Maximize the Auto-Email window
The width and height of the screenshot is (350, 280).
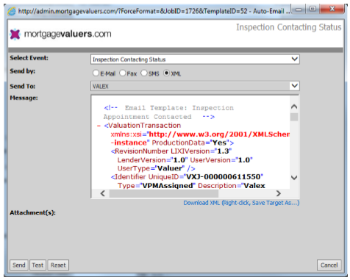[x=312, y=10]
